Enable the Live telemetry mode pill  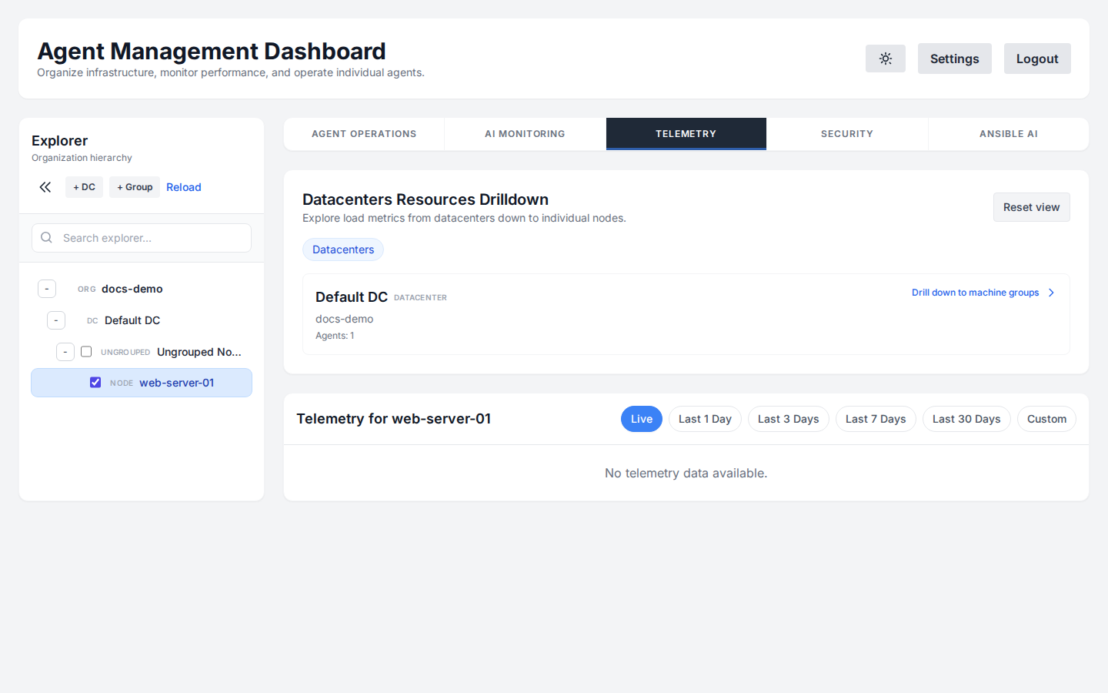tap(641, 418)
